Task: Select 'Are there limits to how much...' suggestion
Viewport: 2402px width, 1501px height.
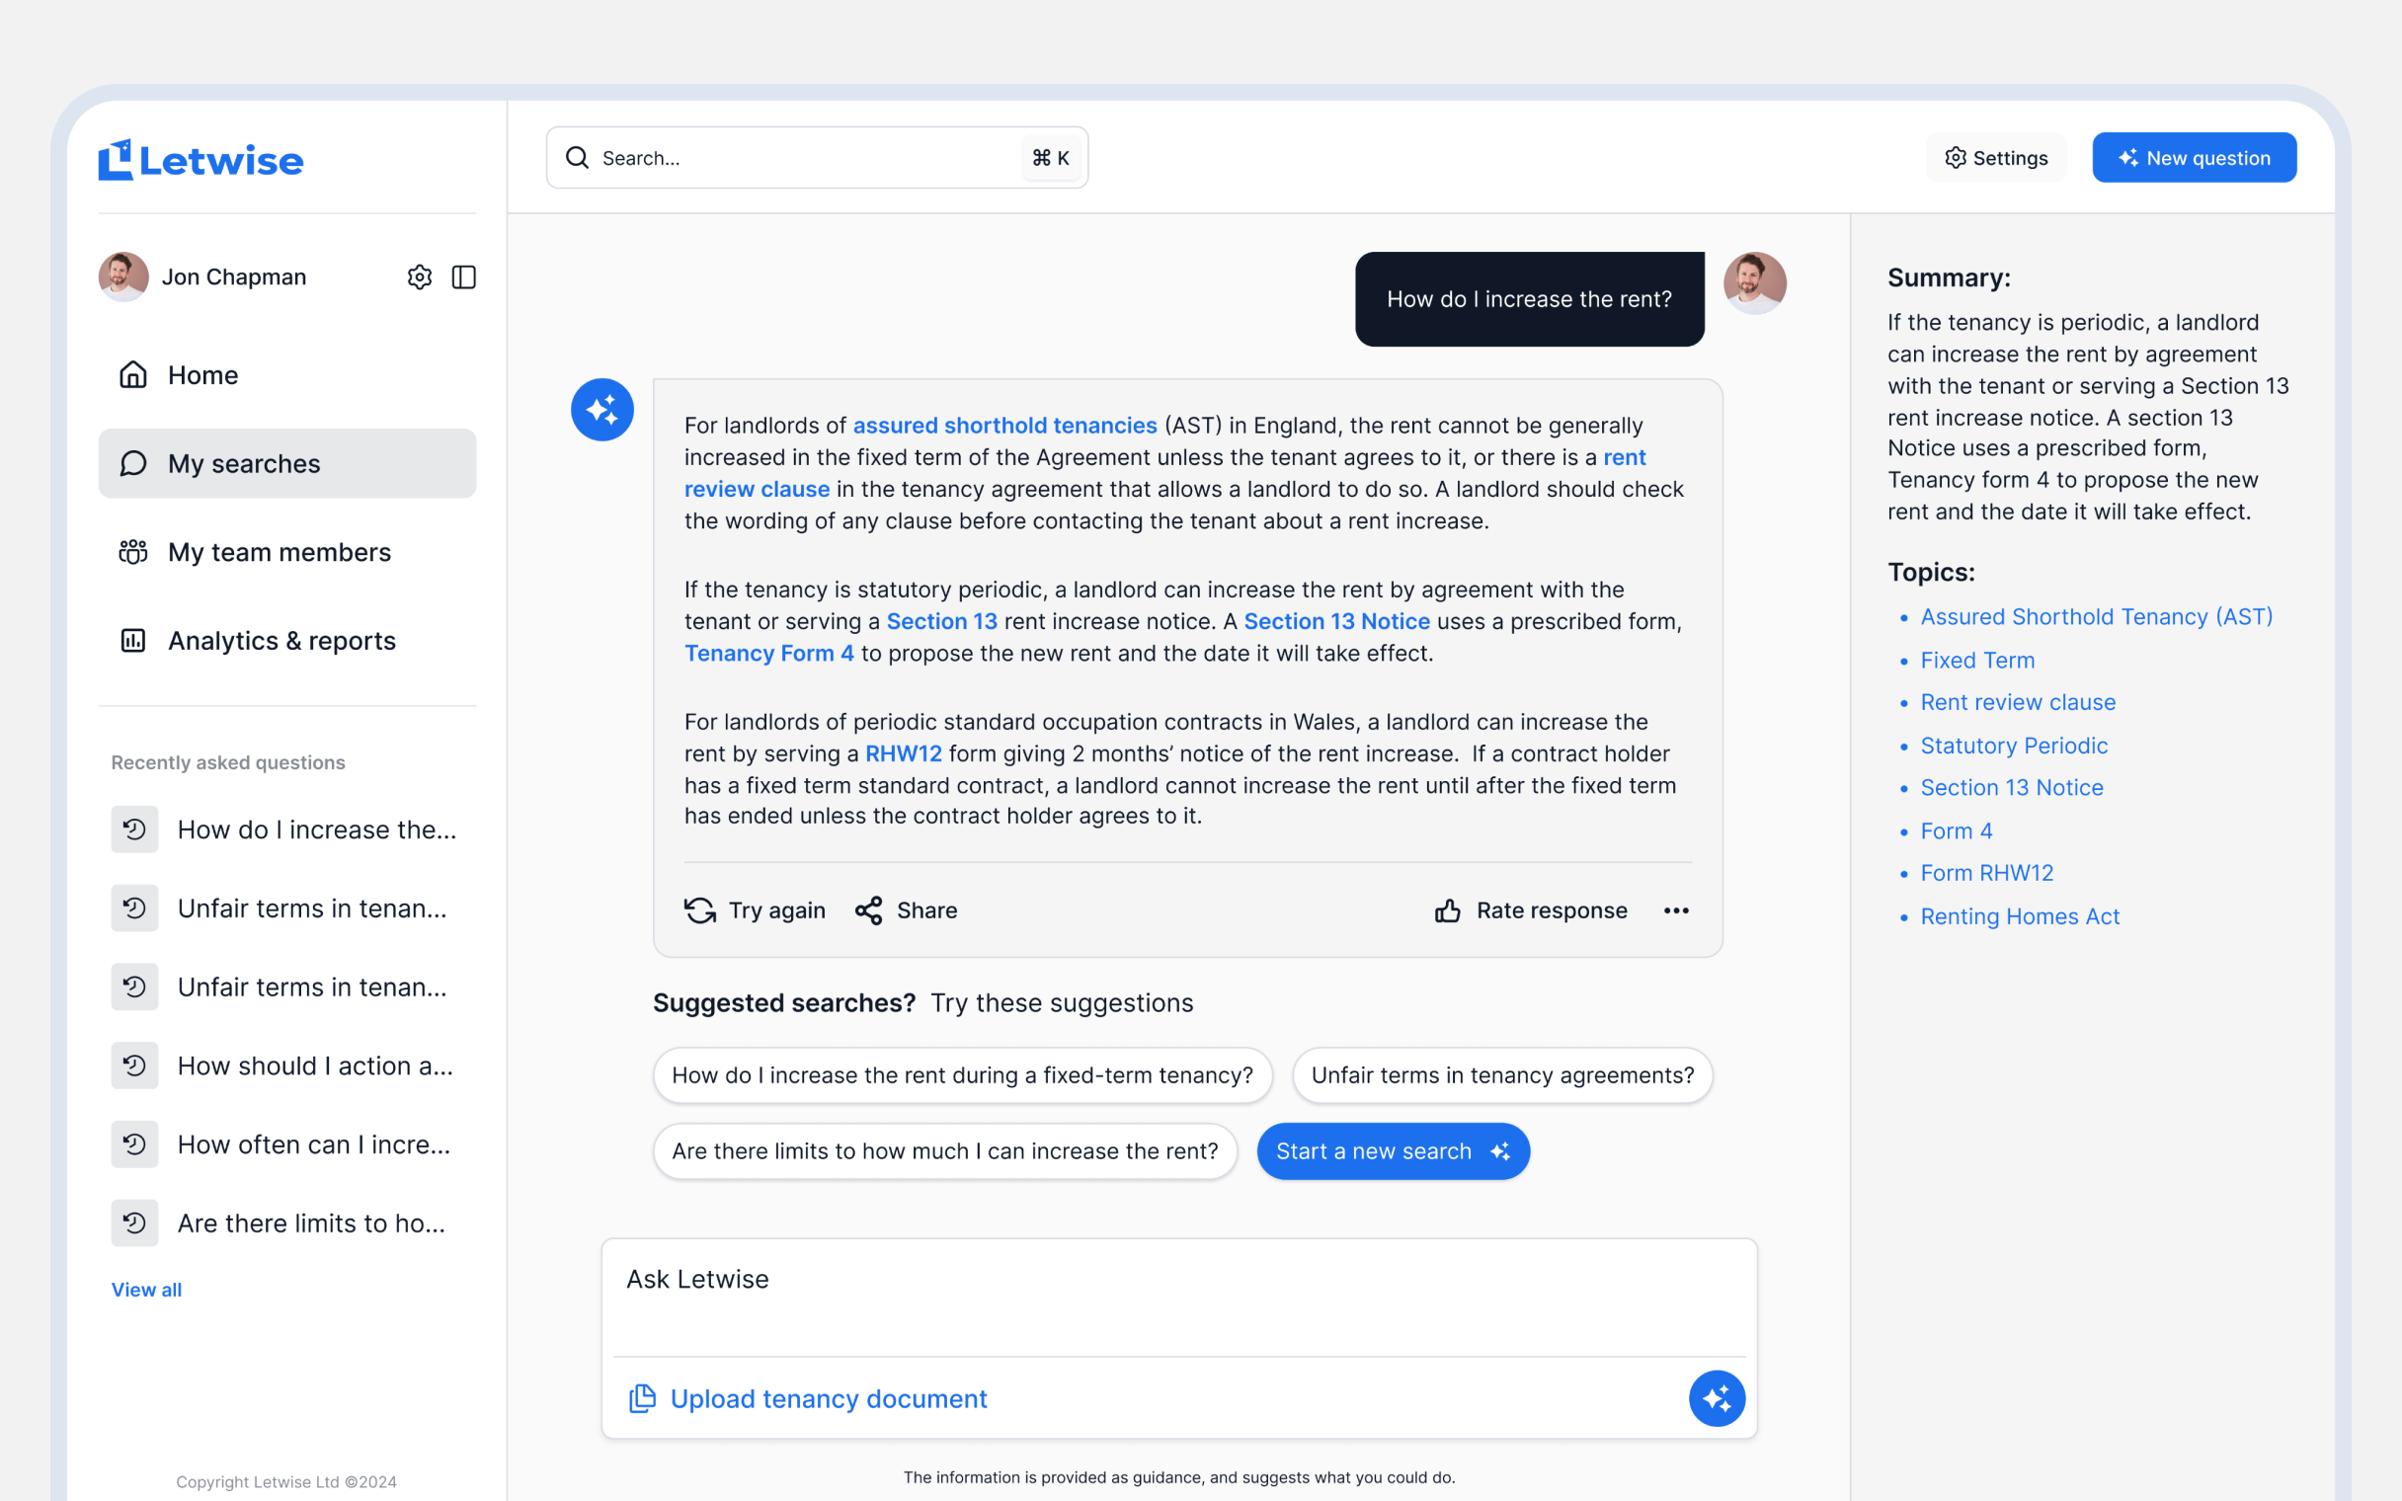Action: [944, 1151]
